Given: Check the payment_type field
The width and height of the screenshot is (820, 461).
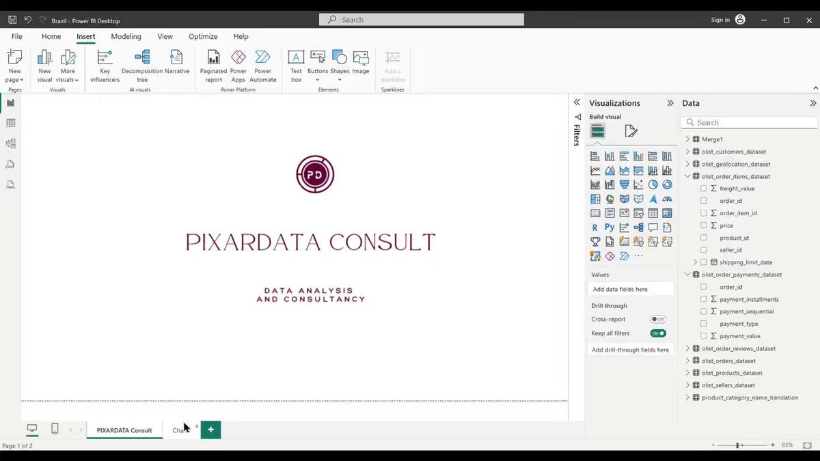Looking at the screenshot, I should click(x=703, y=324).
